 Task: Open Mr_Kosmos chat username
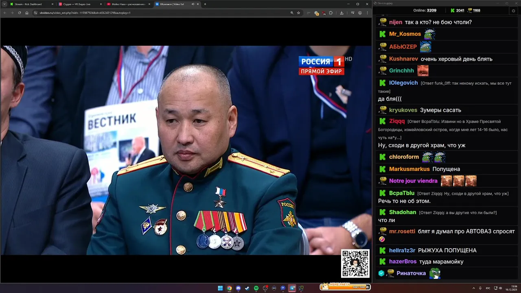tap(405, 34)
